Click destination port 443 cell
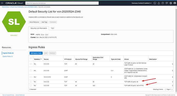The height and width of the screenshot is (96, 177). coord(94,86)
